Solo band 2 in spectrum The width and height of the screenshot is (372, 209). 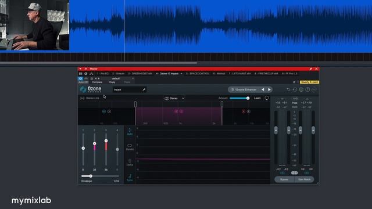[181, 111]
